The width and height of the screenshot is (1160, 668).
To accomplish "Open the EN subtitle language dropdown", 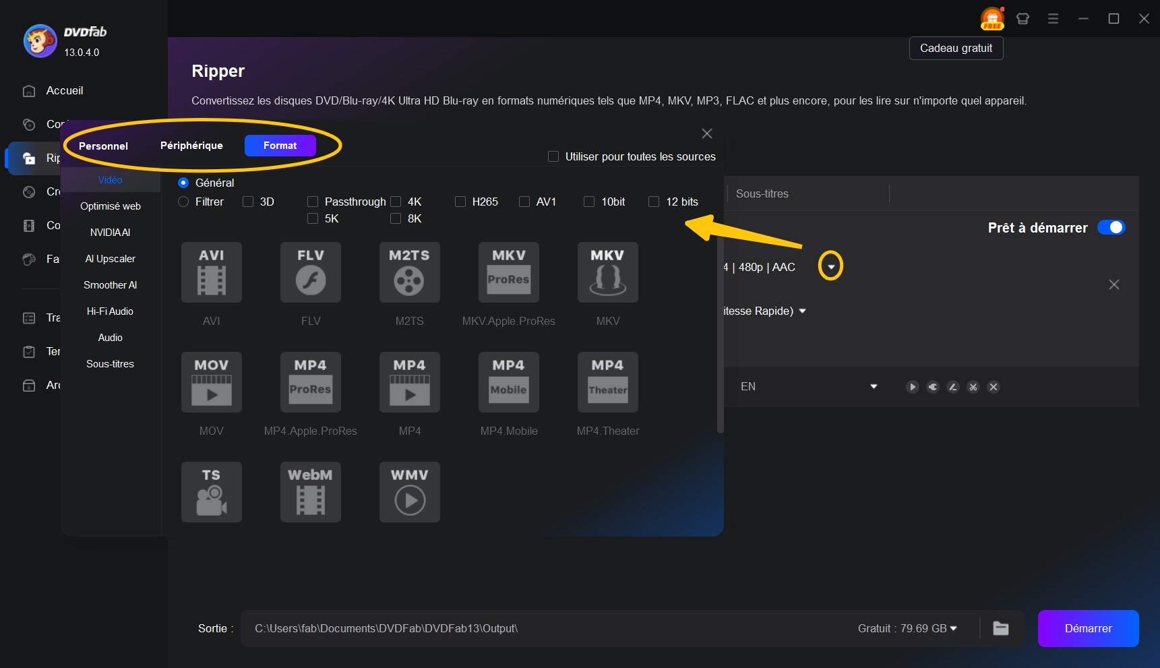I will [874, 387].
